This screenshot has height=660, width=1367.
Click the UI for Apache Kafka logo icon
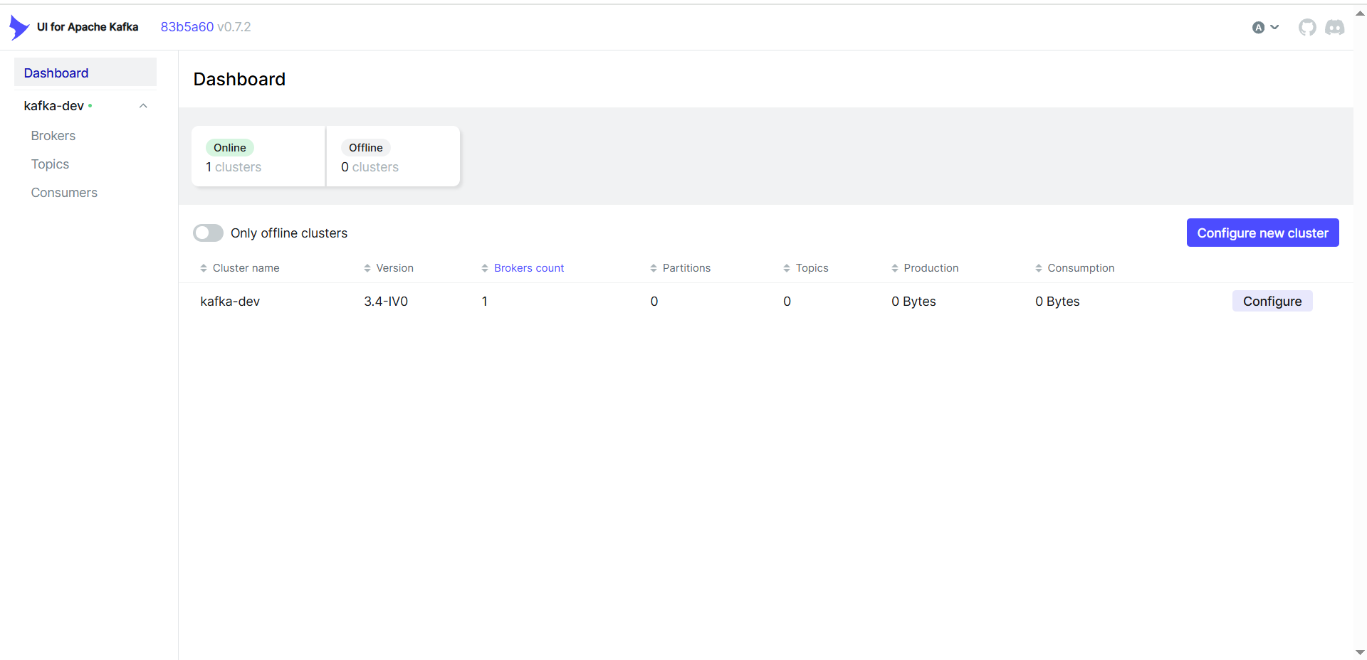point(19,27)
